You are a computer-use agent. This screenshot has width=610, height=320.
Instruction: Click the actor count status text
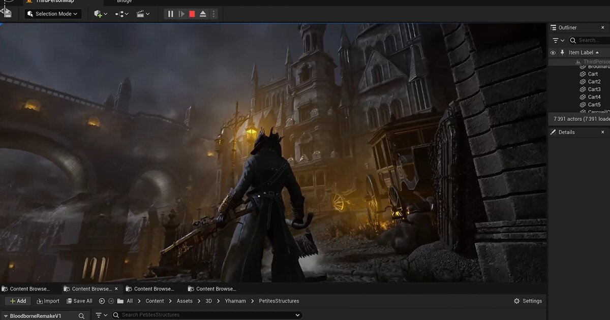pyautogui.click(x=582, y=119)
